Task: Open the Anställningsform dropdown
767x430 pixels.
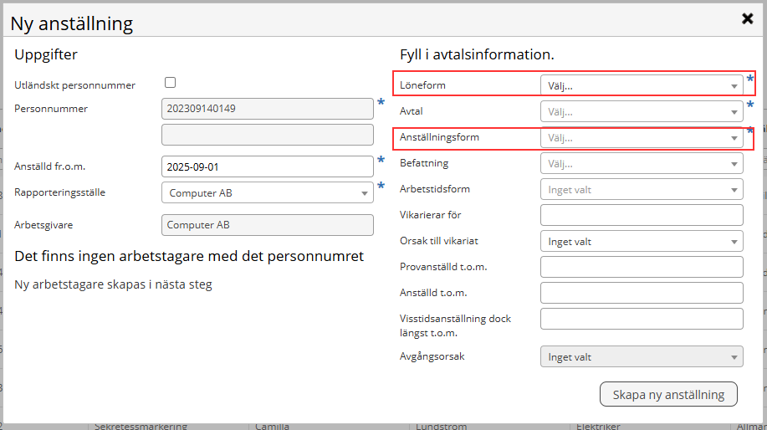Action: (x=641, y=137)
